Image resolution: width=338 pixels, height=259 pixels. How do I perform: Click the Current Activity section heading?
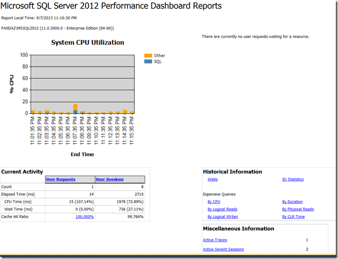click(22, 171)
